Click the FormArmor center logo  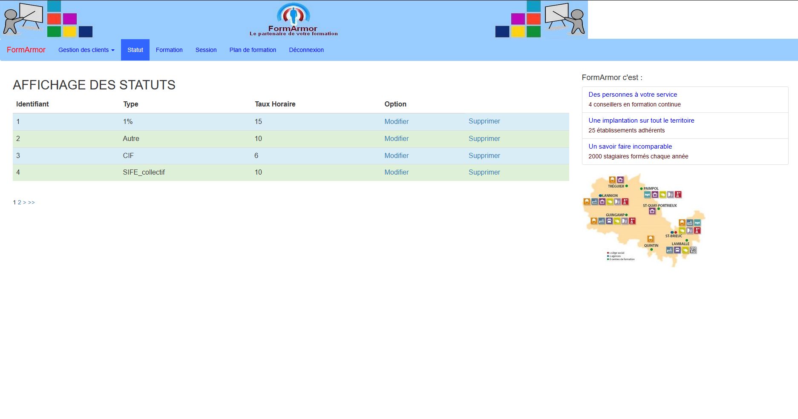pos(294,20)
